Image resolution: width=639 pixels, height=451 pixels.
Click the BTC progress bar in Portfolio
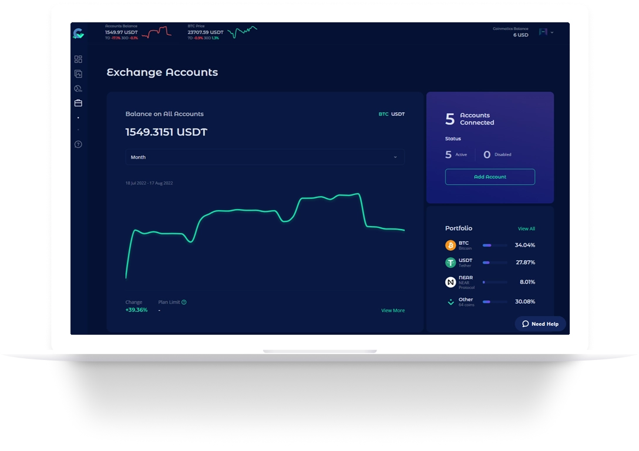495,245
